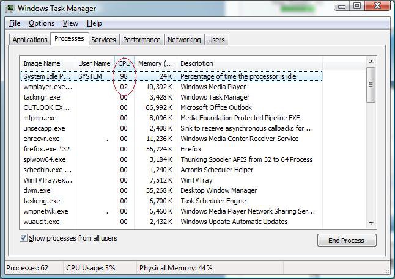Open the Help menu

(94, 23)
